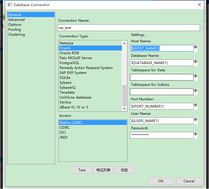Image resolution: width=209 pixels, height=189 pixels.
Task: Choose JNDI access method
Action: (93, 137)
